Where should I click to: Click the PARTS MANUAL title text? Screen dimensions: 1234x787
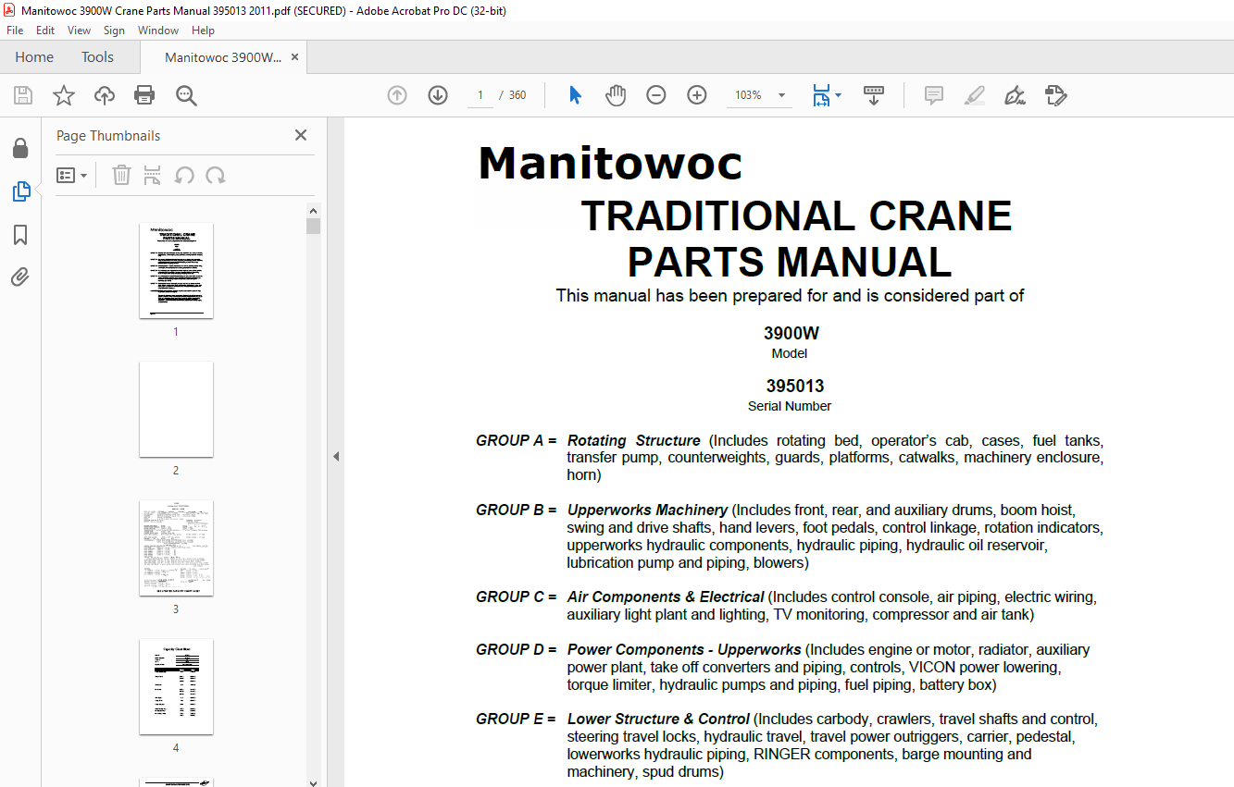(790, 262)
